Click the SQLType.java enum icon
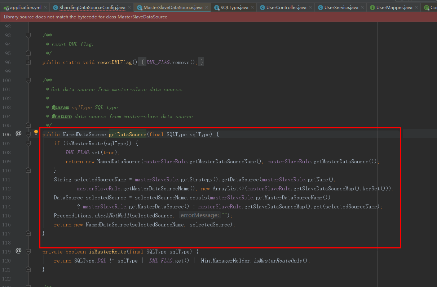 (216, 8)
